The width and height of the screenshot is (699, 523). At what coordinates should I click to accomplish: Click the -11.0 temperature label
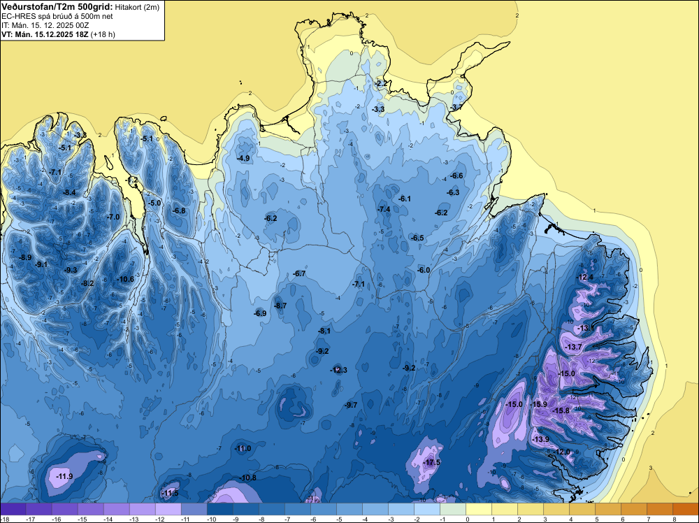pyautogui.click(x=243, y=449)
